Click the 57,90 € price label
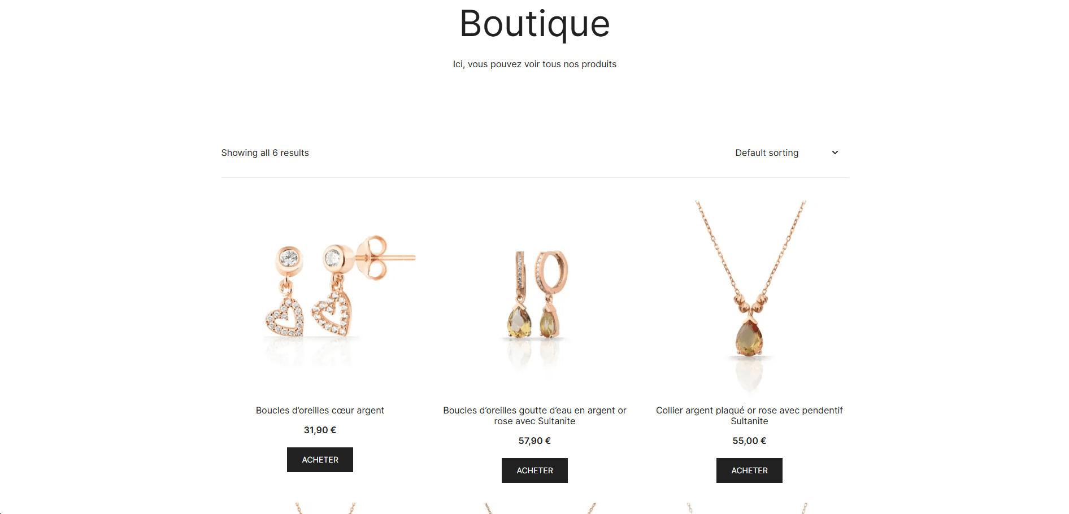This screenshot has width=1069, height=514. (x=534, y=441)
